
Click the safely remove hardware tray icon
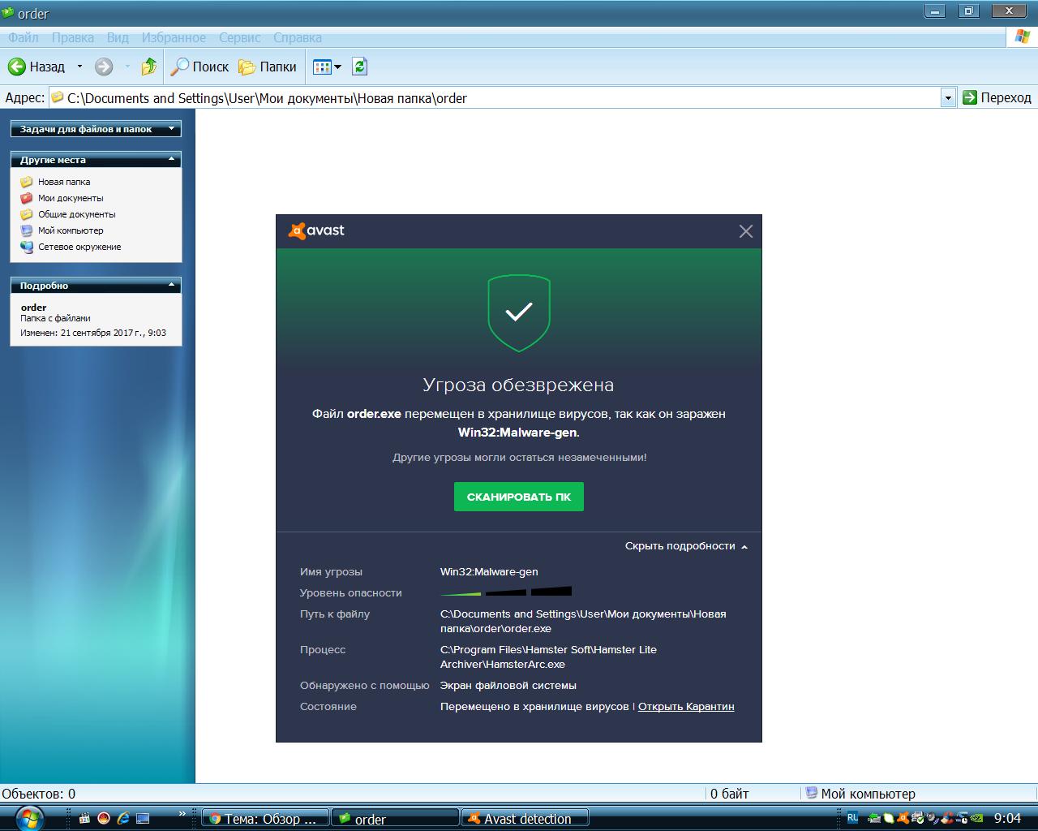[874, 819]
